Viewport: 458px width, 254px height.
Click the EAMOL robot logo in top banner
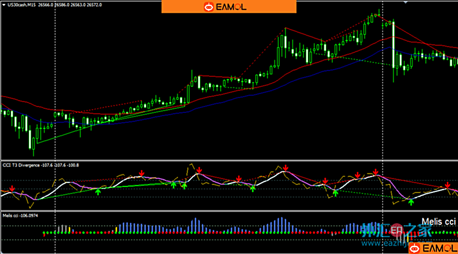tap(209, 6)
